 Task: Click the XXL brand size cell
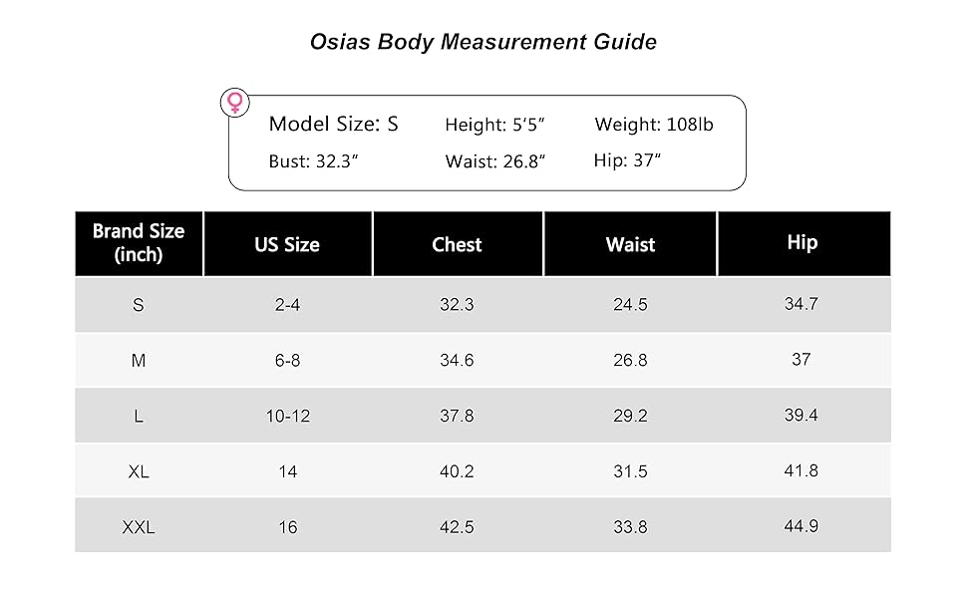139,527
